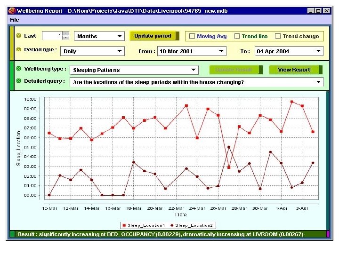Viewport: 339px width, 254px height.
Task: Open the Period type Daily dropdown
Action: tap(93, 51)
